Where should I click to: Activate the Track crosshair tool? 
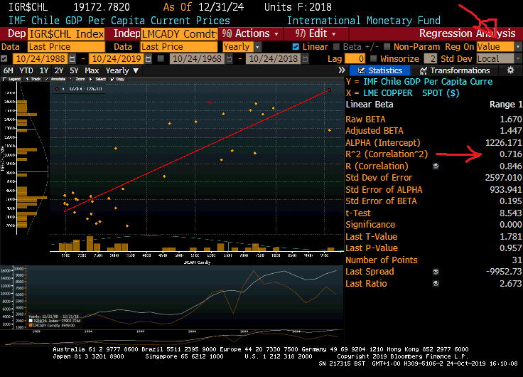(x=33, y=79)
